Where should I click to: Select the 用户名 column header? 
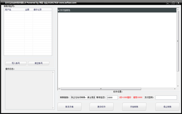tap(14, 10)
